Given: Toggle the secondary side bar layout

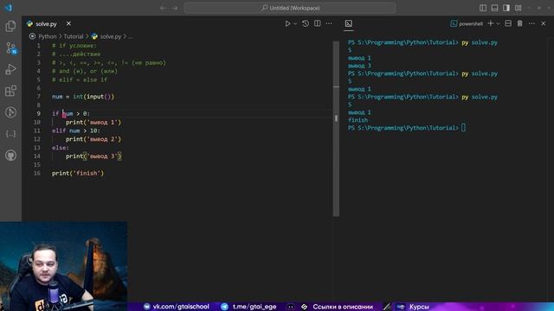Looking at the screenshot, I should coord(506,8).
